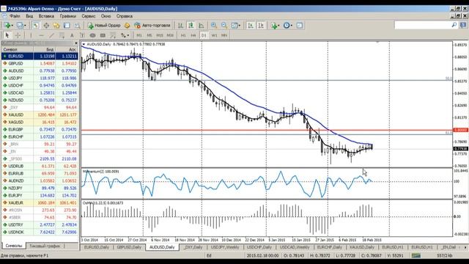Click the connection status bars in status bar
This screenshot has width=469, height=264.
click(x=416, y=256)
